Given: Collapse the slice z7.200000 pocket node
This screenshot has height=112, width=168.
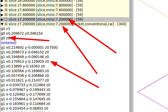Looking at the screenshot, I should (2, 24).
